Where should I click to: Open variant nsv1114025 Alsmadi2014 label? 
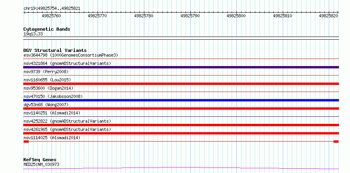tap(52, 138)
